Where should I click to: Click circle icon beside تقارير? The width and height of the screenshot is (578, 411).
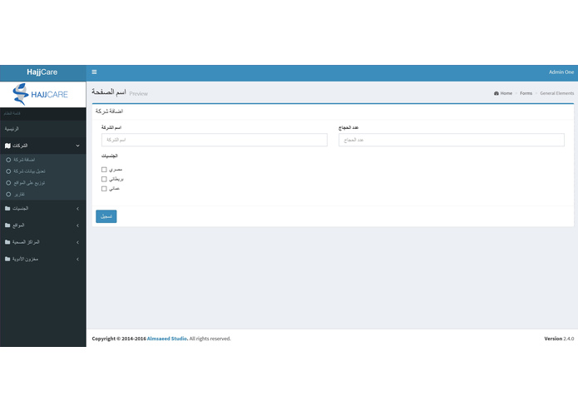[8, 194]
